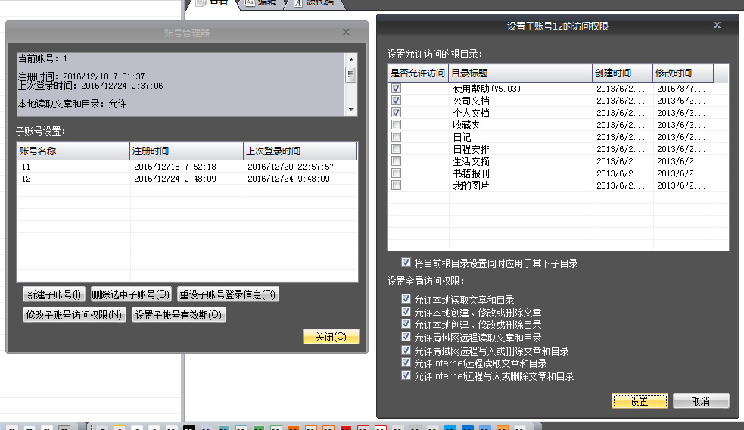Uncheck 允许Internet远程写入或删除文章和目录
This screenshot has width=744, height=430.
point(406,375)
